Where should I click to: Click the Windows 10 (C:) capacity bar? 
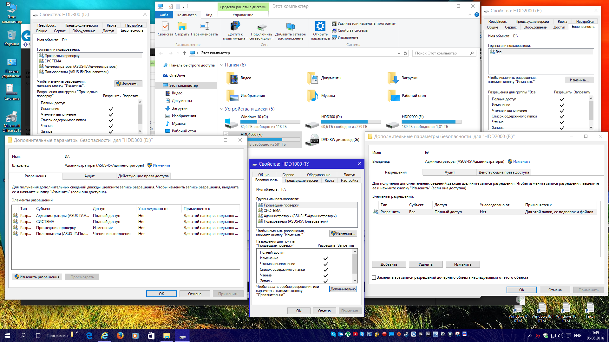[x=270, y=122]
